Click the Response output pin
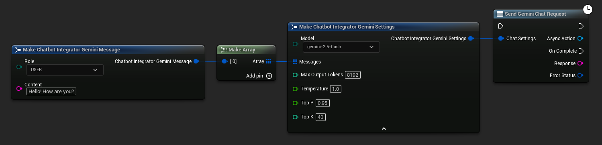This screenshot has width=602, height=145. 580,63
